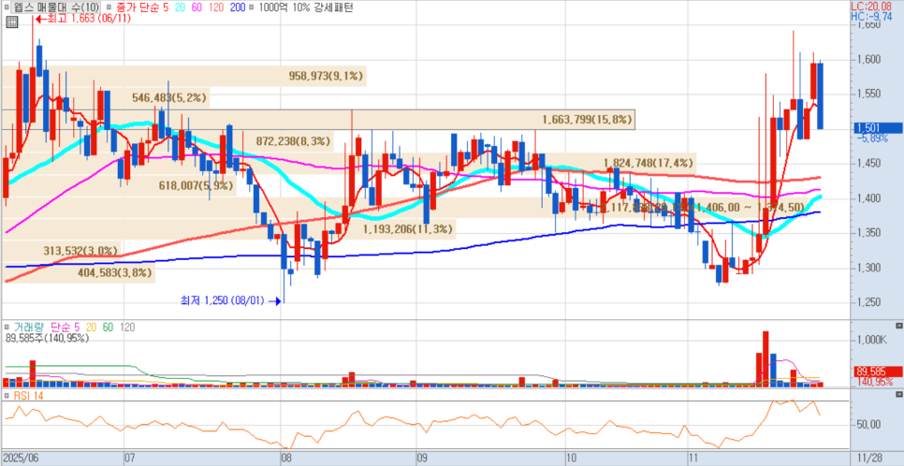Click the 10 month axis label
The width and height of the screenshot is (904, 466).
pyautogui.click(x=572, y=459)
